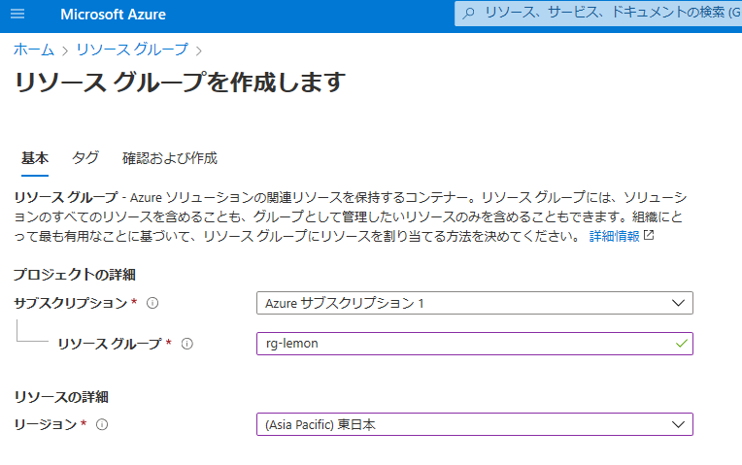
Task: Click the サブスクリプション field label
Action: coord(71,303)
